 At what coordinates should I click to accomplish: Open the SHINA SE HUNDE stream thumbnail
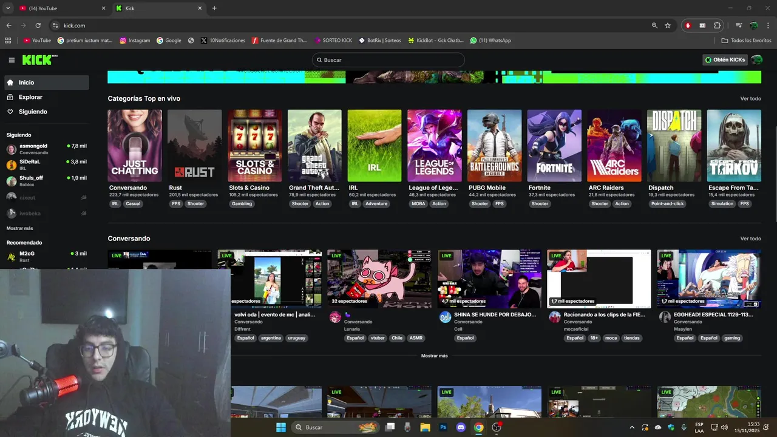pyautogui.click(x=489, y=279)
